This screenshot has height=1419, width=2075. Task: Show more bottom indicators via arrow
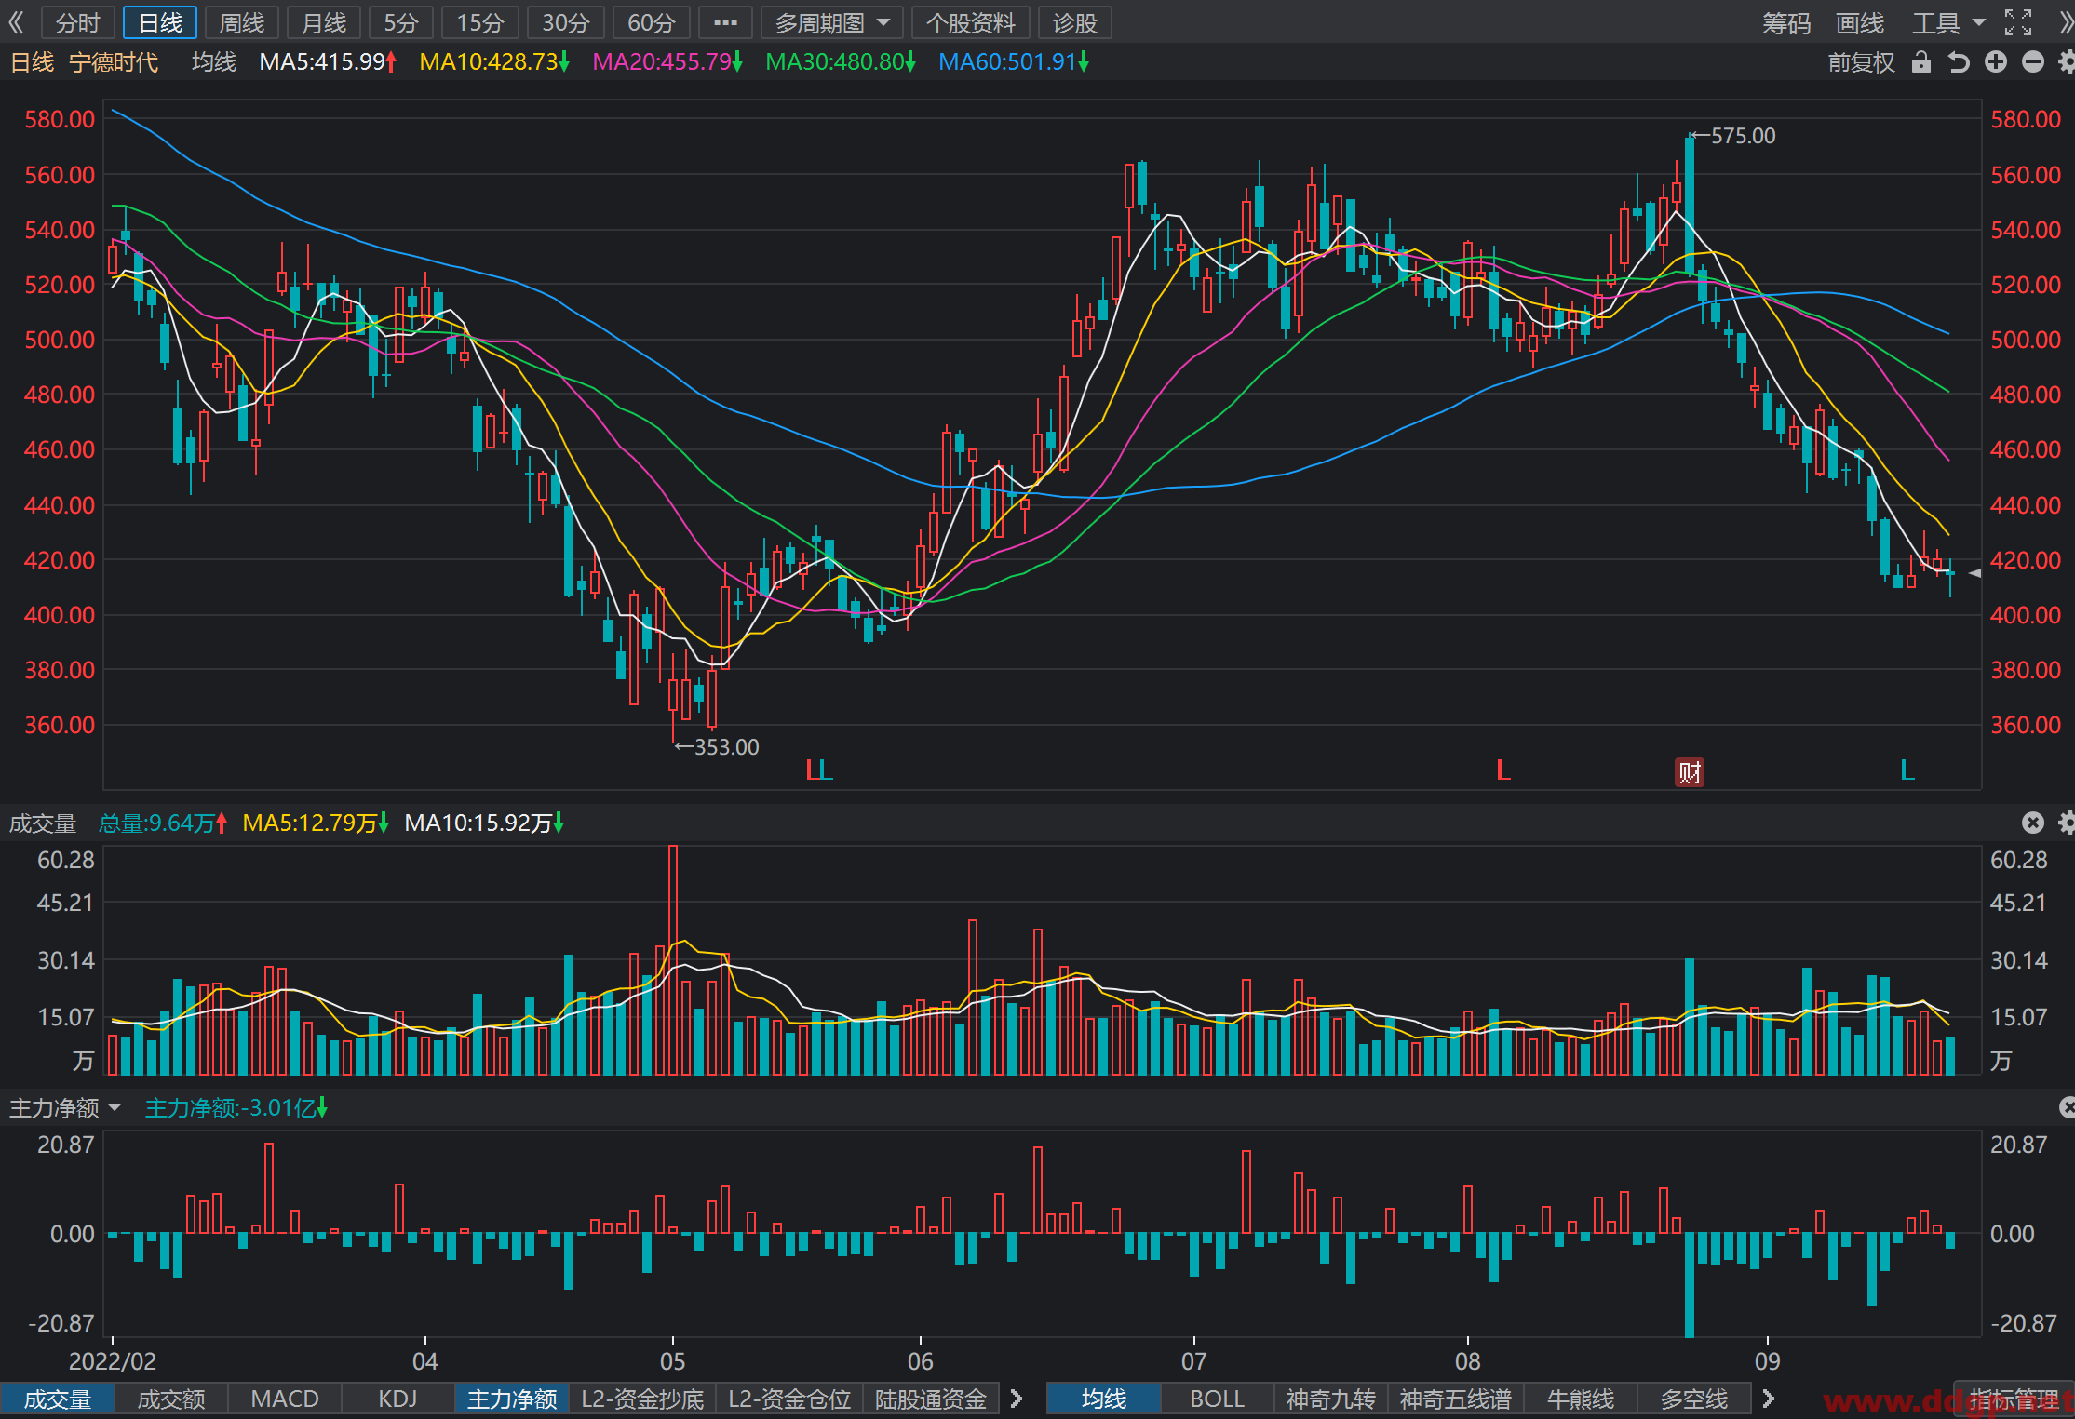(x=1017, y=1399)
